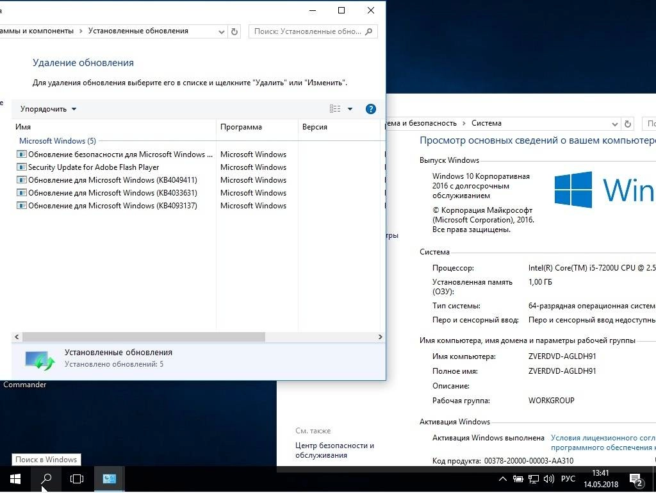Sort by the Версия column header

(339, 127)
